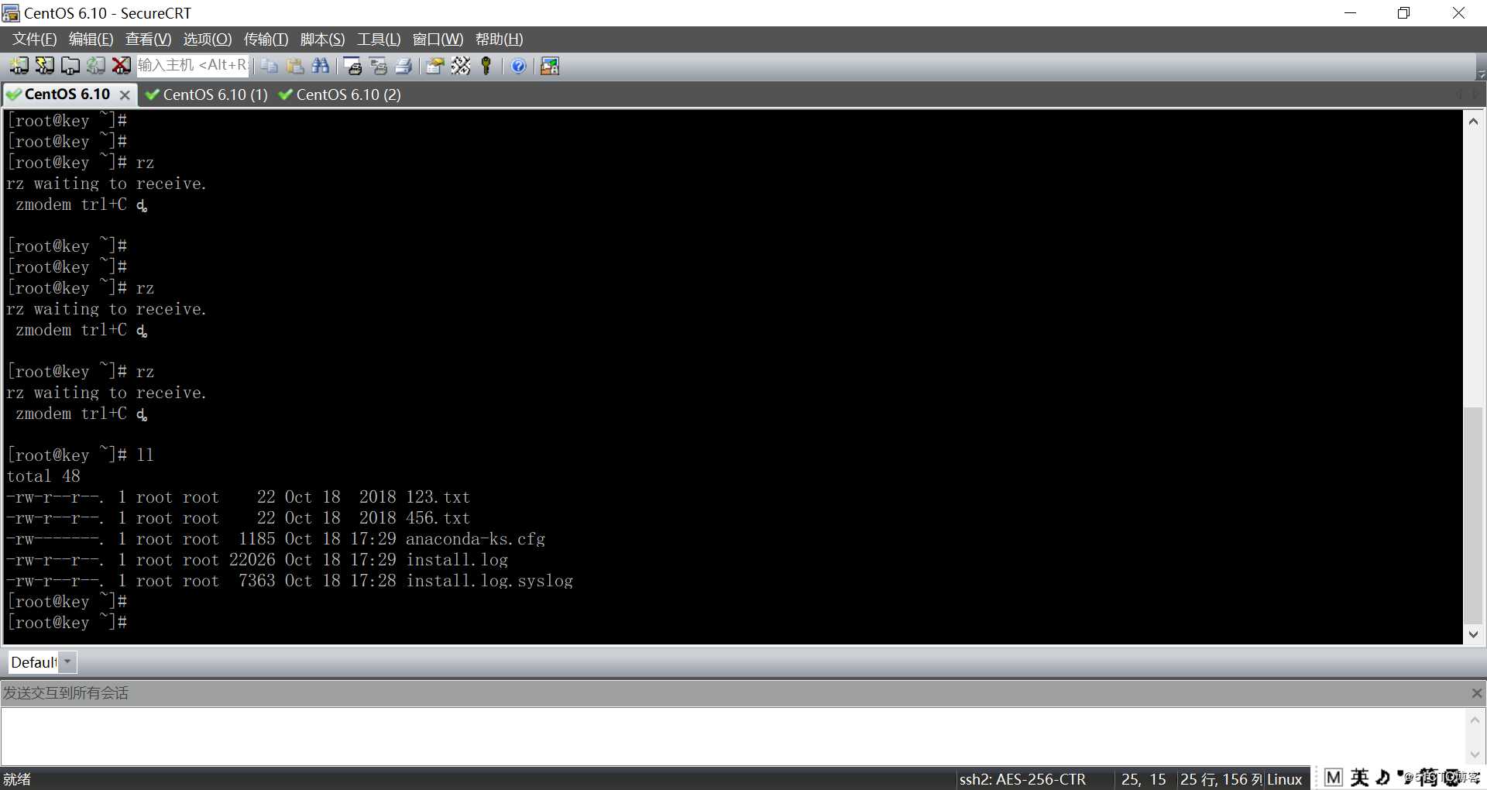Click the Connect session toolbar icon

click(x=19, y=66)
